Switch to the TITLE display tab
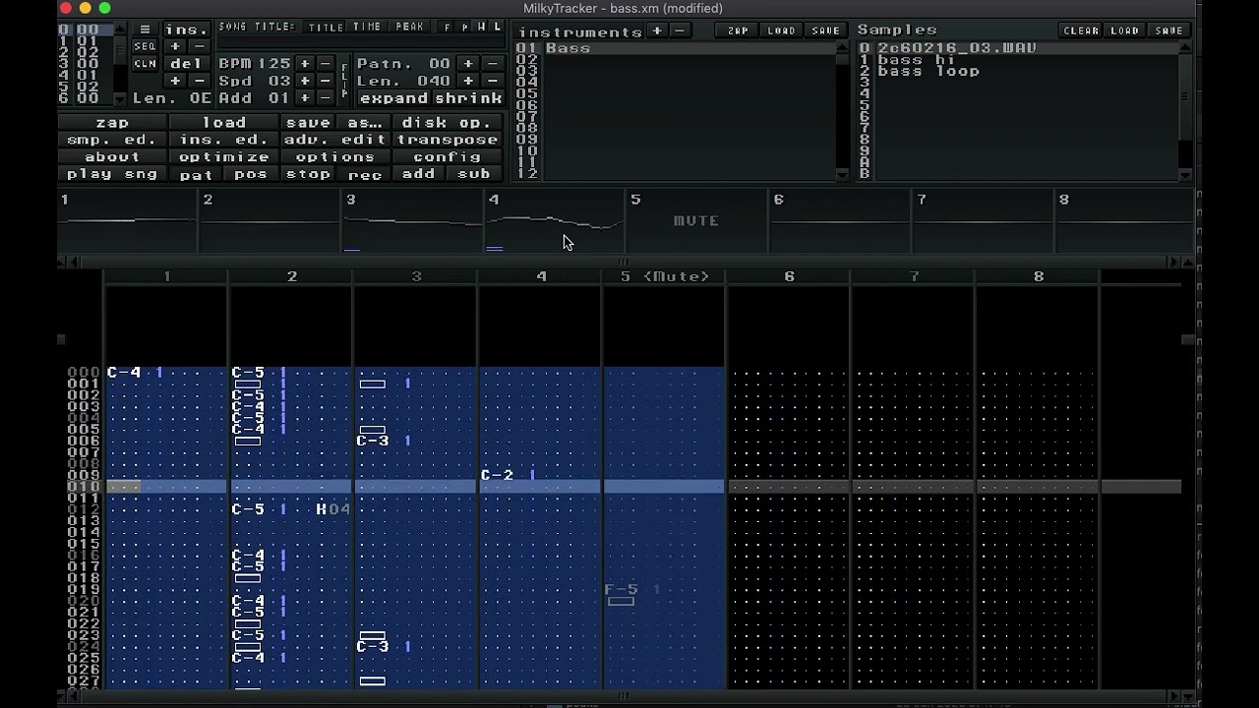The width and height of the screenshot is (1259, 708). click(x=326, y=28)
